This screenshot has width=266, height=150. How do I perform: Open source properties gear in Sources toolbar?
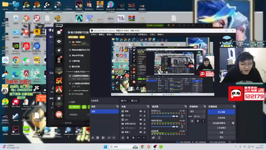pyautogui.click(x=133, y=138)
